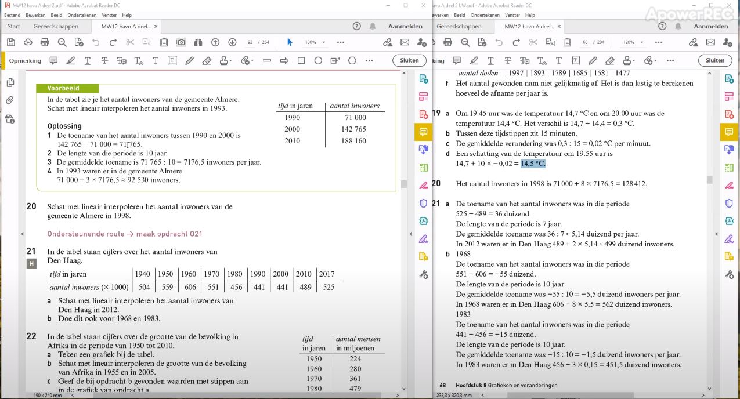Open attachments paperclip panel in left sidebar

click(x=10, y=100)
